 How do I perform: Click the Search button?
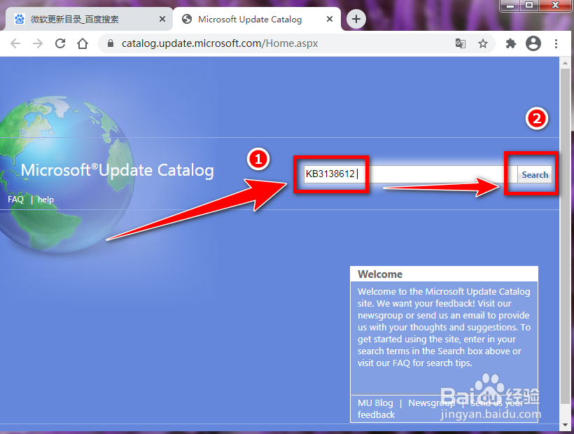(x=535, y=175)
